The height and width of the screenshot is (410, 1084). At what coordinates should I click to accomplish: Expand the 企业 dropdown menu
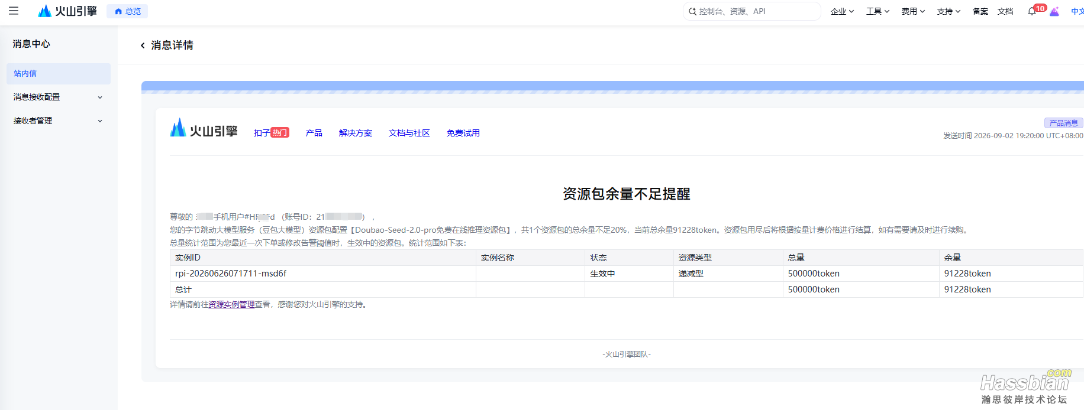point(842,11)
